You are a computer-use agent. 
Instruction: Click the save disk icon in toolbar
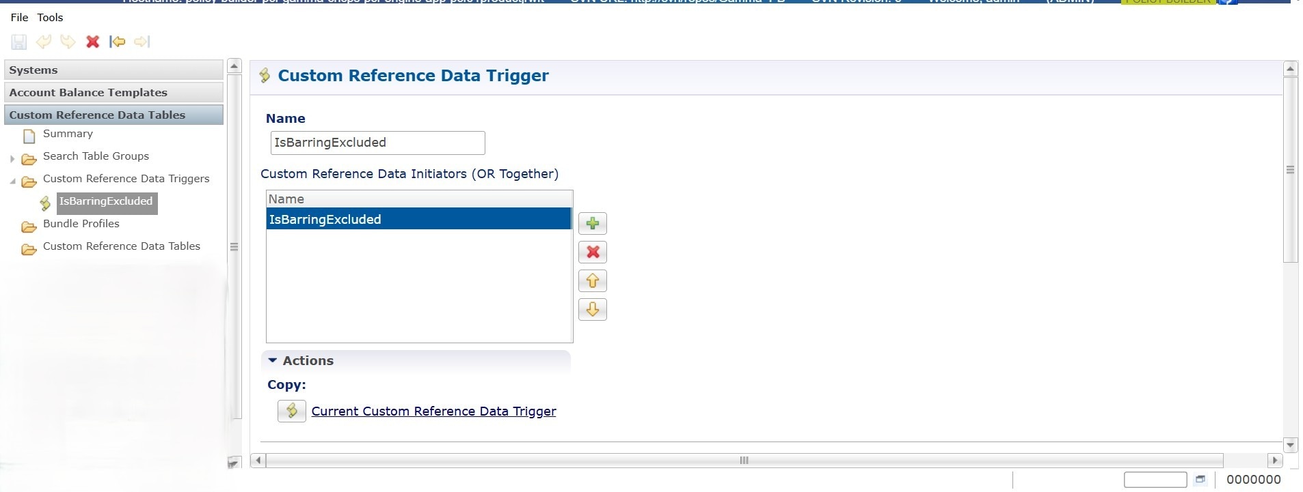point(18,42)
